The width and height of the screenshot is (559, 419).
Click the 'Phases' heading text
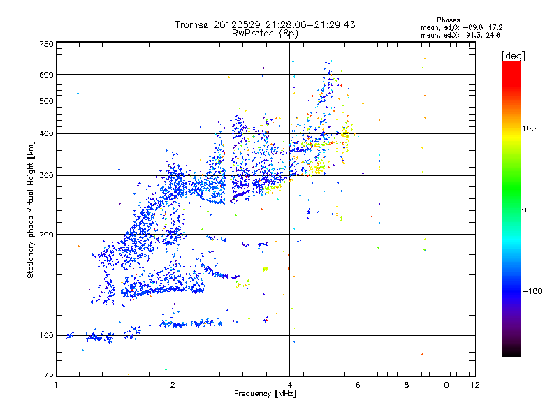point(449,20)
